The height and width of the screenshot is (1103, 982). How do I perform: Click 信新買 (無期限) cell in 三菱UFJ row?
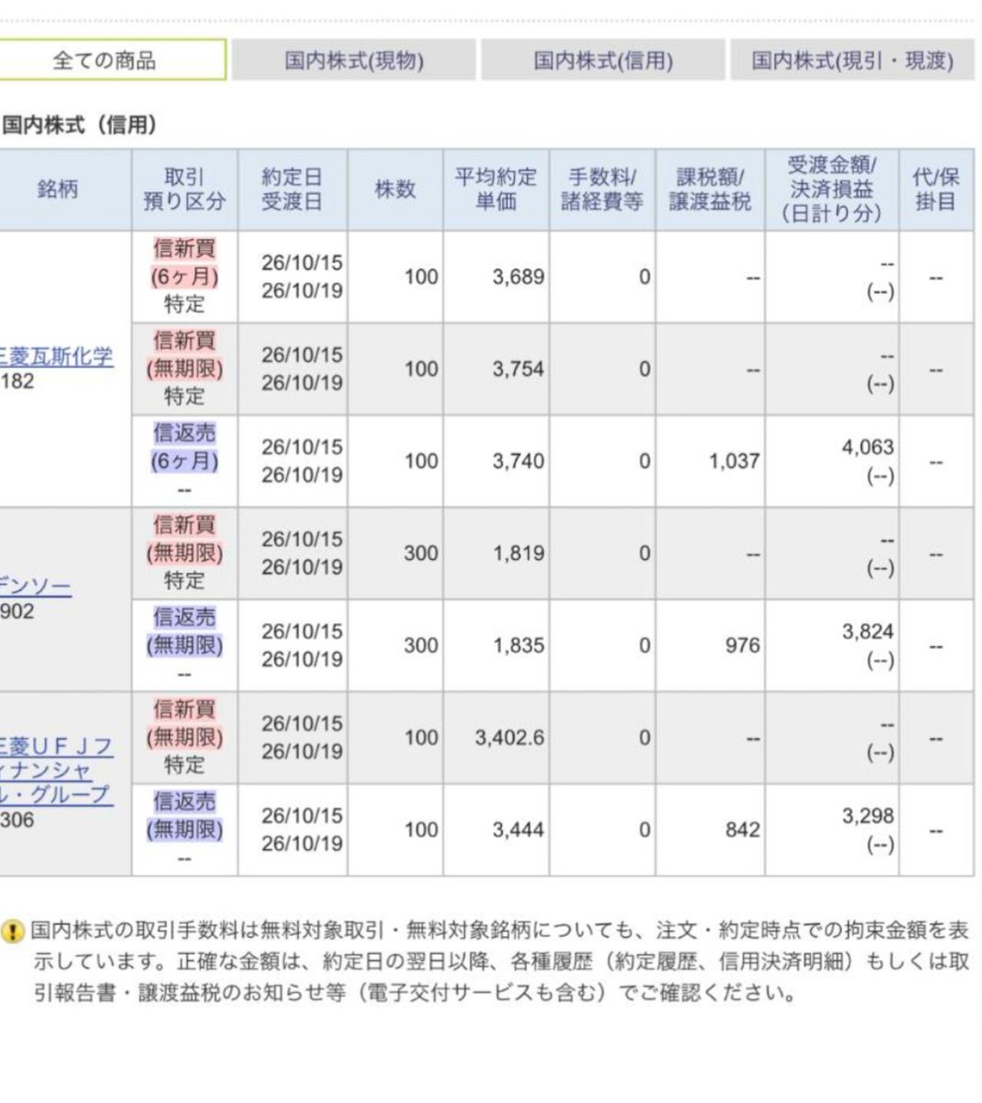pos(185,737)
